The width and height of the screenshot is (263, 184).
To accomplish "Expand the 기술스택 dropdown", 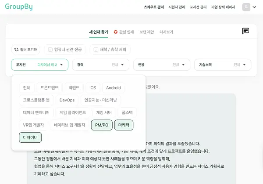I will 223,65.
